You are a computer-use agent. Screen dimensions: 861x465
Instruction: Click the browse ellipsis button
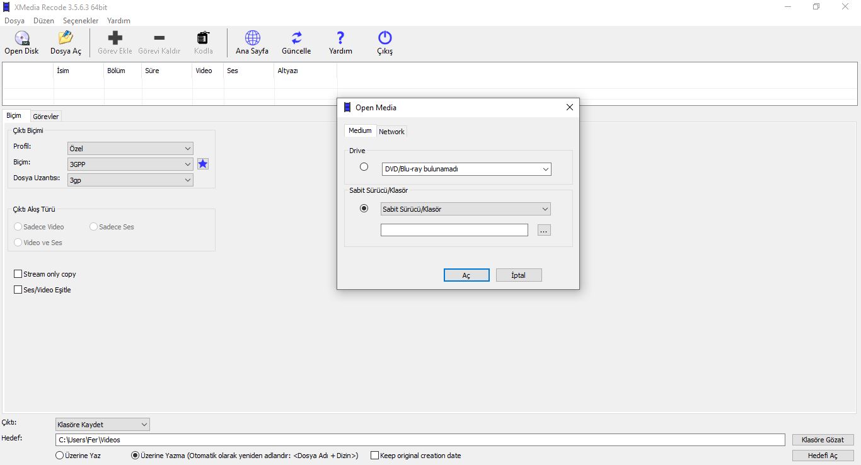point(544,231)
